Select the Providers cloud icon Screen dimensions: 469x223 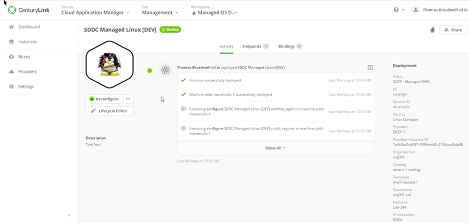click(x=11, y=72)
